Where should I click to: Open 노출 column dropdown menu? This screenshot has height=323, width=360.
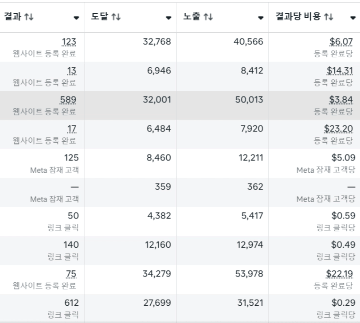pyautogui.click(x=261, y=18)
